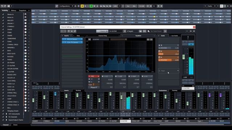Toggle power on the DELAY send
Image resolution: width=232 pixels, height=130 pixels.
pos(159,51)
